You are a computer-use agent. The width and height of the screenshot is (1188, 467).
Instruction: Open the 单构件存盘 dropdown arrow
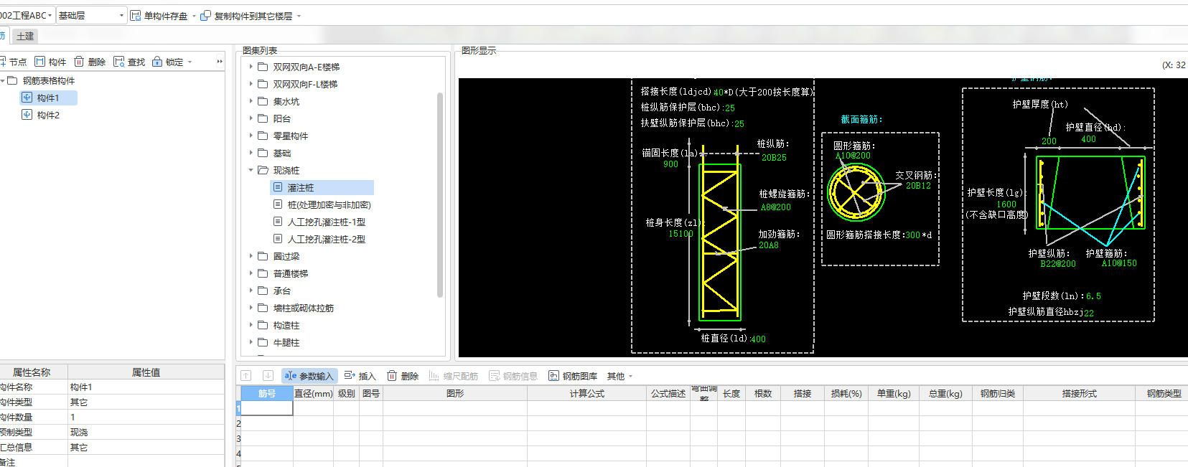coord(194,16)
